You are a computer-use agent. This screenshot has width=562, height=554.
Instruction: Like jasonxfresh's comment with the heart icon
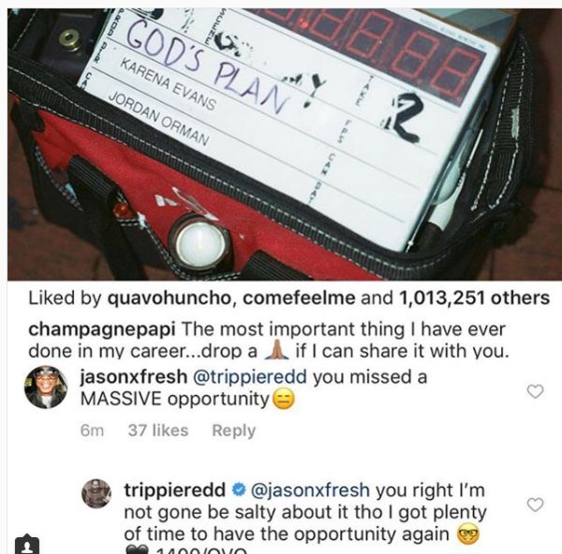coord(535,391)
